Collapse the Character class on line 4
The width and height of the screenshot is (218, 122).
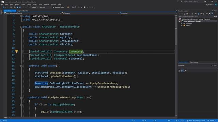coord(21,27)
